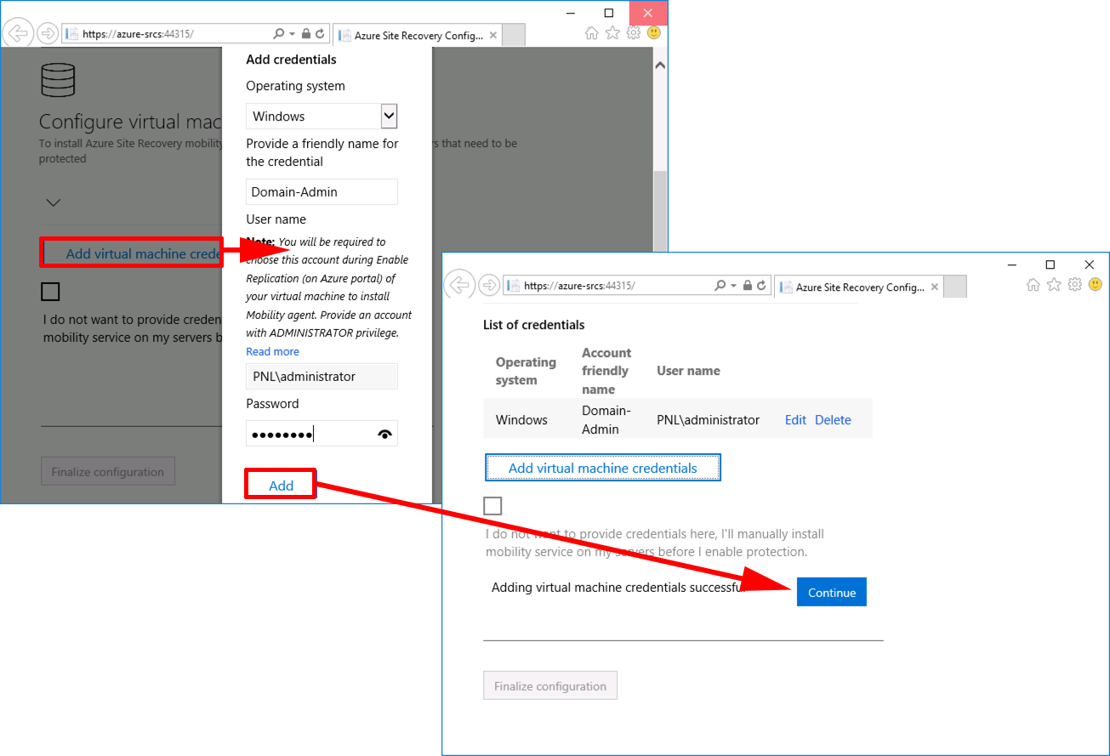This screenshot has height=756, width=1110.
Task: Click the blue Continue button
Action: 832,593
